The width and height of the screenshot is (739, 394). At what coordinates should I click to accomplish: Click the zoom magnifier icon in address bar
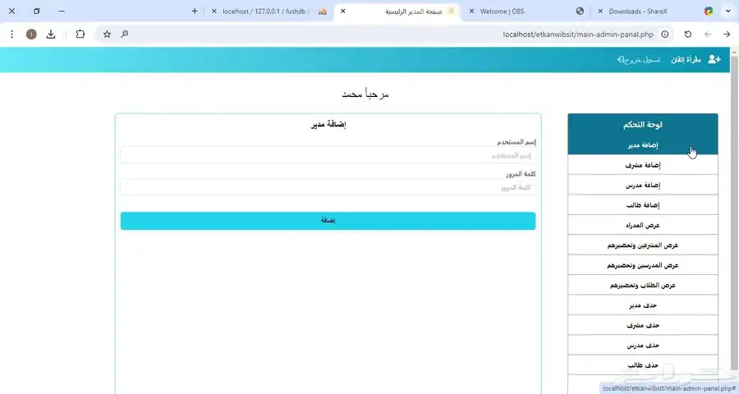125,34
